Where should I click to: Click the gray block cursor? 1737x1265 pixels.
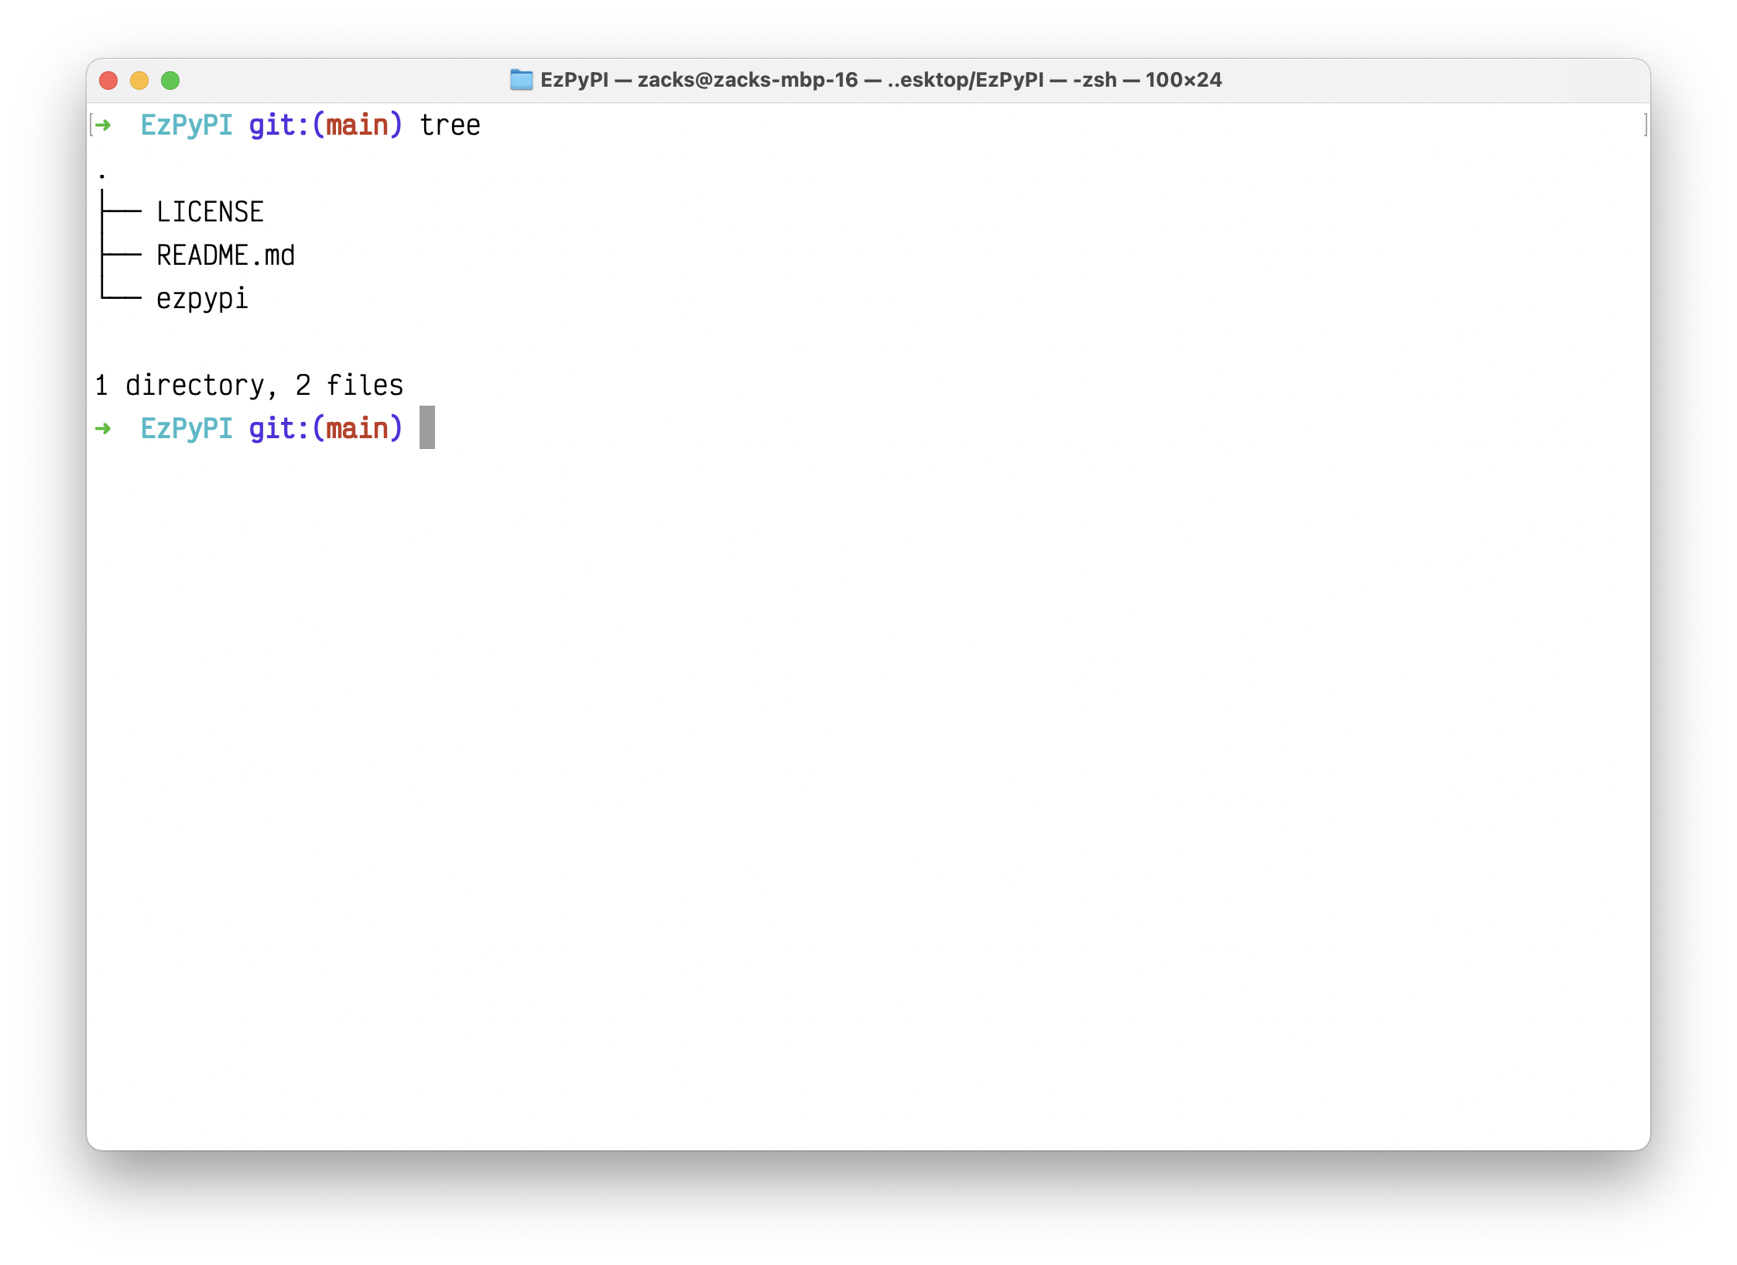tap(427, 427)
